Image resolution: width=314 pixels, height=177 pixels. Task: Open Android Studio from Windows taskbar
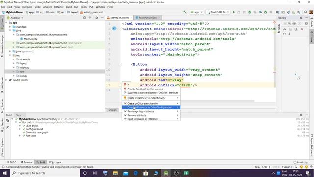point(166,173)
